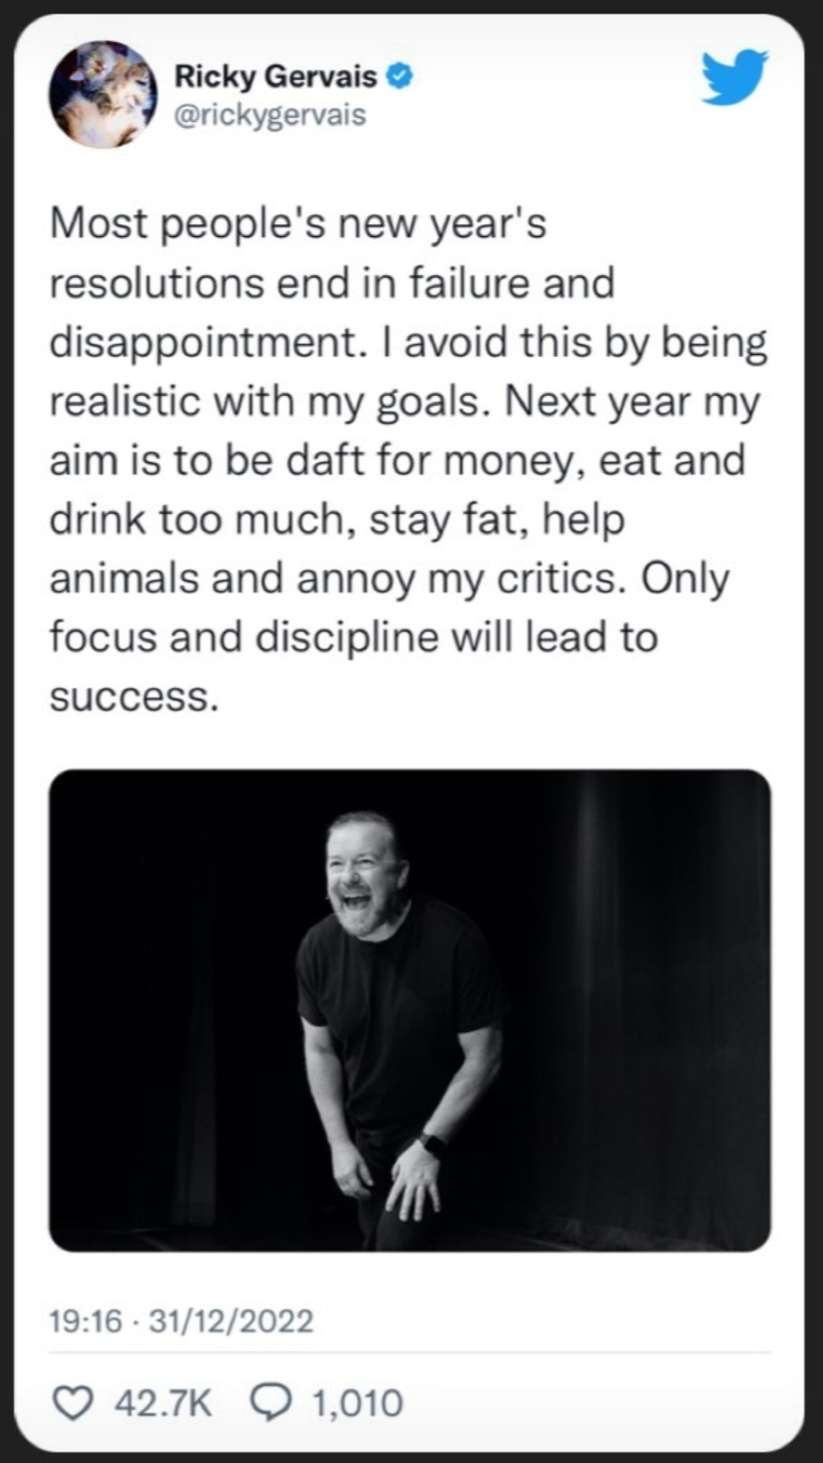The width and height of the screenshot is (823, 1463).
Task: Click the word "success." in the tweet
Action: (x=132, y=696)
